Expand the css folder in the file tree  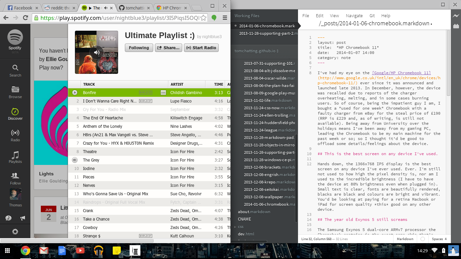[241, 227]
